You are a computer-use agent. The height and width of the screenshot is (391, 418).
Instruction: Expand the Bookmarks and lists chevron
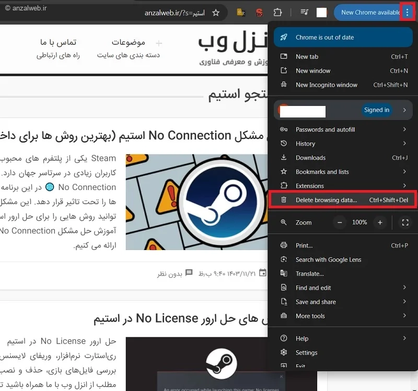(404, 172)
